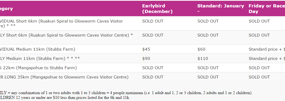Click the Category column header
Screen dimensions: 285x101
tap(6, 9)
